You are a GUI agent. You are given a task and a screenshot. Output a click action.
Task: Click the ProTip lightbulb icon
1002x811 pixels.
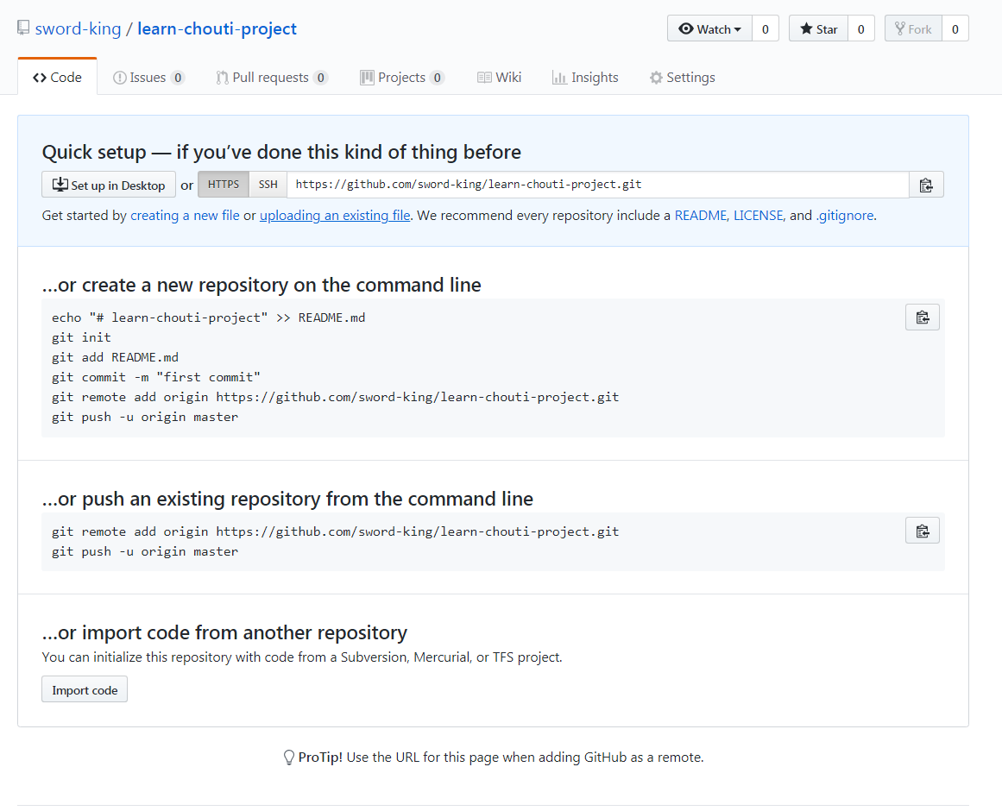pyautogui.click(x=289, y=758)
